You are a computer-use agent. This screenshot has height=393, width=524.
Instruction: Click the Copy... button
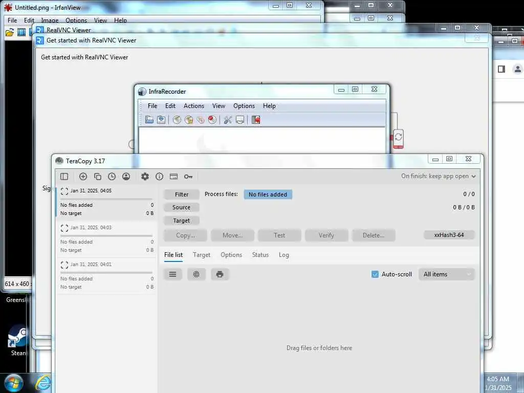pos(185,235)
